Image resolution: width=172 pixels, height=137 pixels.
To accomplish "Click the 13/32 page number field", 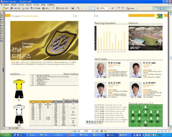I will [86, 131].
